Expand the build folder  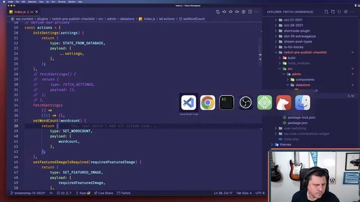pyautogui.click(x=291, y=58)
